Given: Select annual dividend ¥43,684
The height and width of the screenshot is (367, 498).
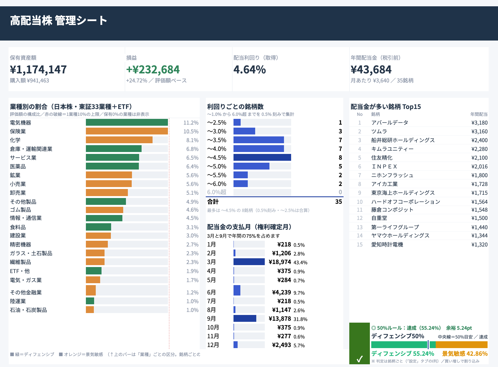Looking at the screenshot, I should point(371,70).
